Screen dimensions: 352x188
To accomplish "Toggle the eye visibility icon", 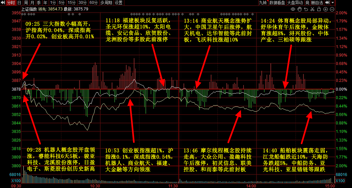I will tap(293, 9).
